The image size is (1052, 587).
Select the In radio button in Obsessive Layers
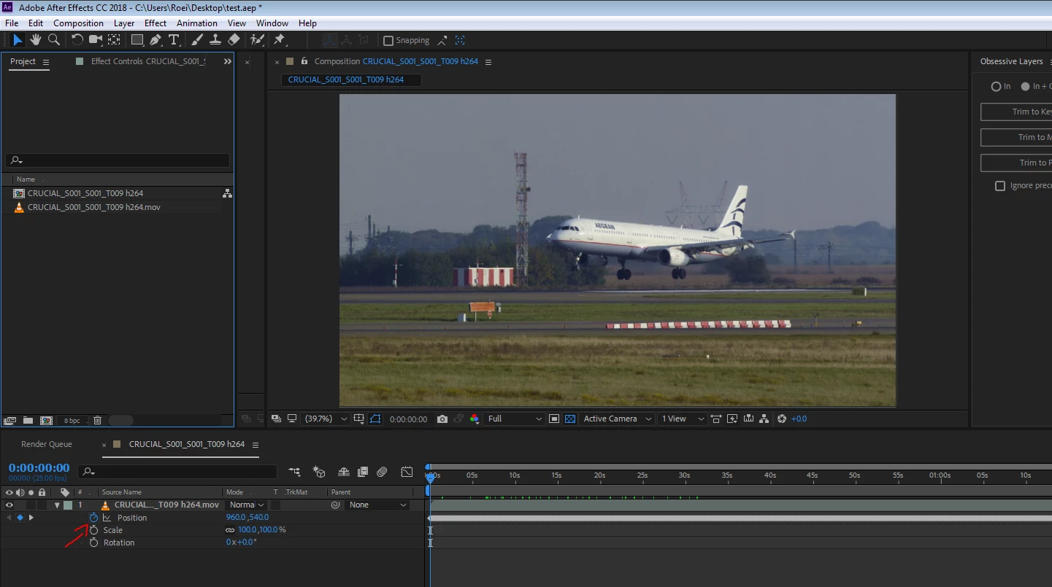pyautogui.click(x=996, y=86)
